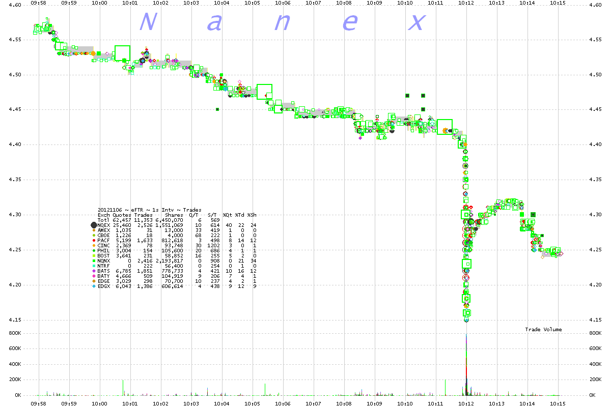Click BATS shares value '778,733'
This screenshot has height=407, width=611.
tap(173, 271)
